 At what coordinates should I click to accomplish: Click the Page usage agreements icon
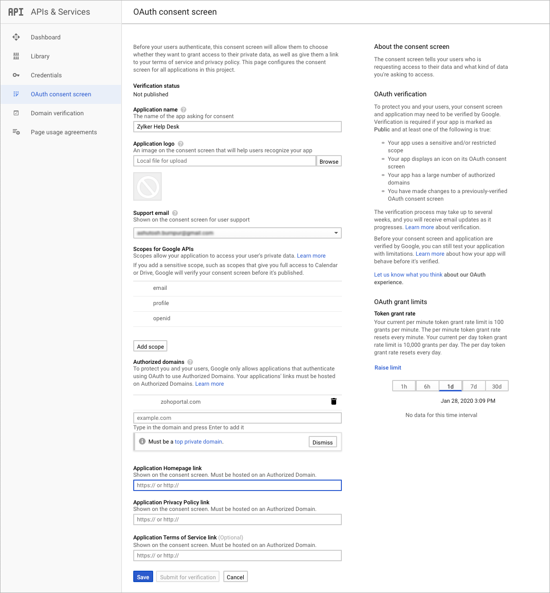pos(16,132)
